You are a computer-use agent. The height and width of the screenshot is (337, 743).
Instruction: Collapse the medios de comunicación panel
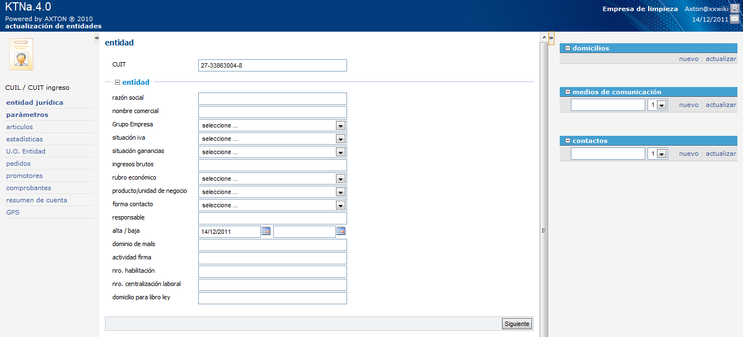[x=568, y=92]
